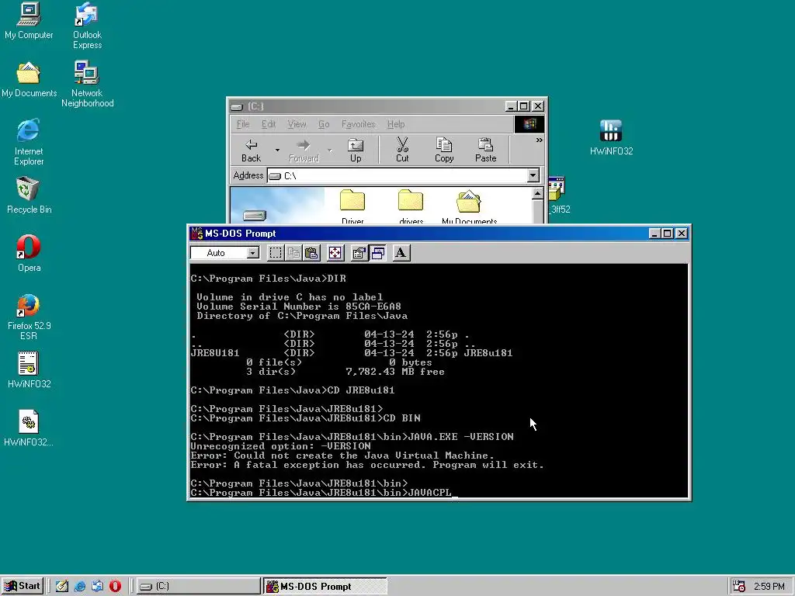Click the Paste clipboard icon in MS-DOS Prompt toolbar
The height and width of the screenshot is (596, 795).
coord(311,253)
